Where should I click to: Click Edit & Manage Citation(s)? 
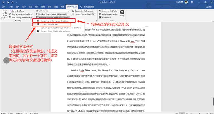21,14
